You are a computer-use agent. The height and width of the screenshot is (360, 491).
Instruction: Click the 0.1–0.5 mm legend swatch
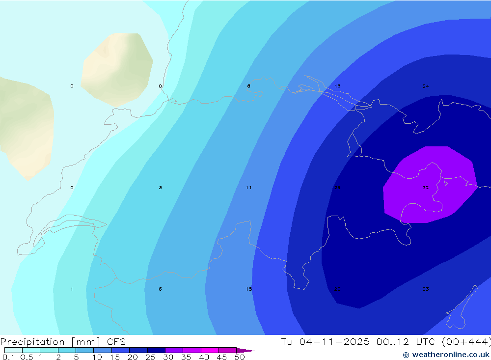pos(13,350)
